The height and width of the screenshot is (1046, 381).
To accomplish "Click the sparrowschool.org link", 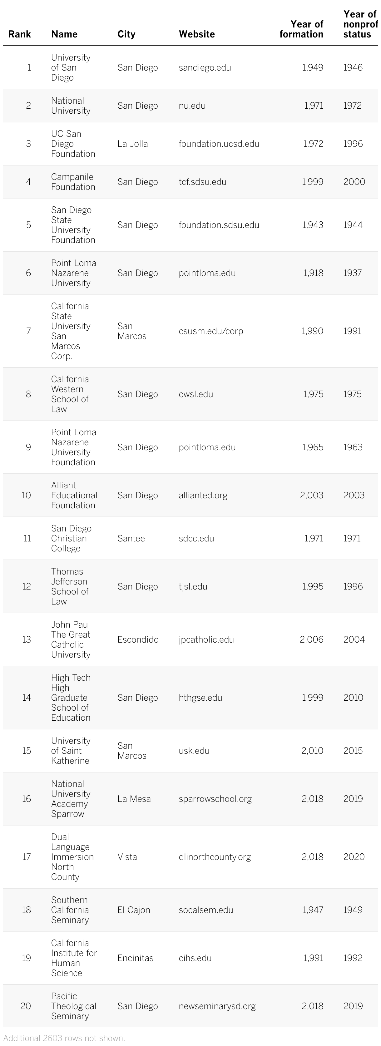I will [215, 799].
